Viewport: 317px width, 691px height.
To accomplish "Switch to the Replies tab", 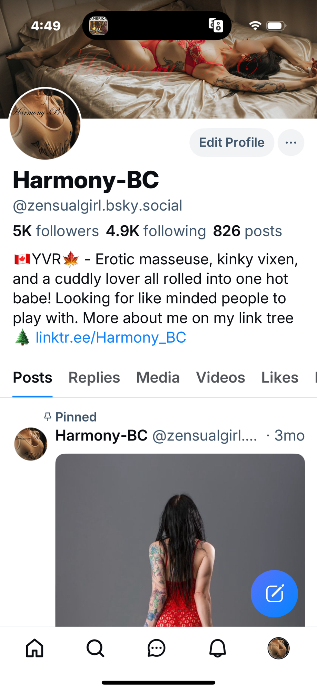I will (x=94, y=377).
